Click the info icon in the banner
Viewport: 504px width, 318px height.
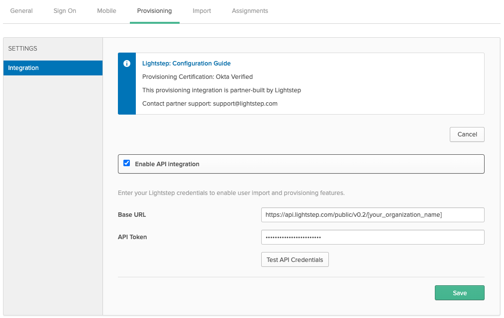point(127,64)
